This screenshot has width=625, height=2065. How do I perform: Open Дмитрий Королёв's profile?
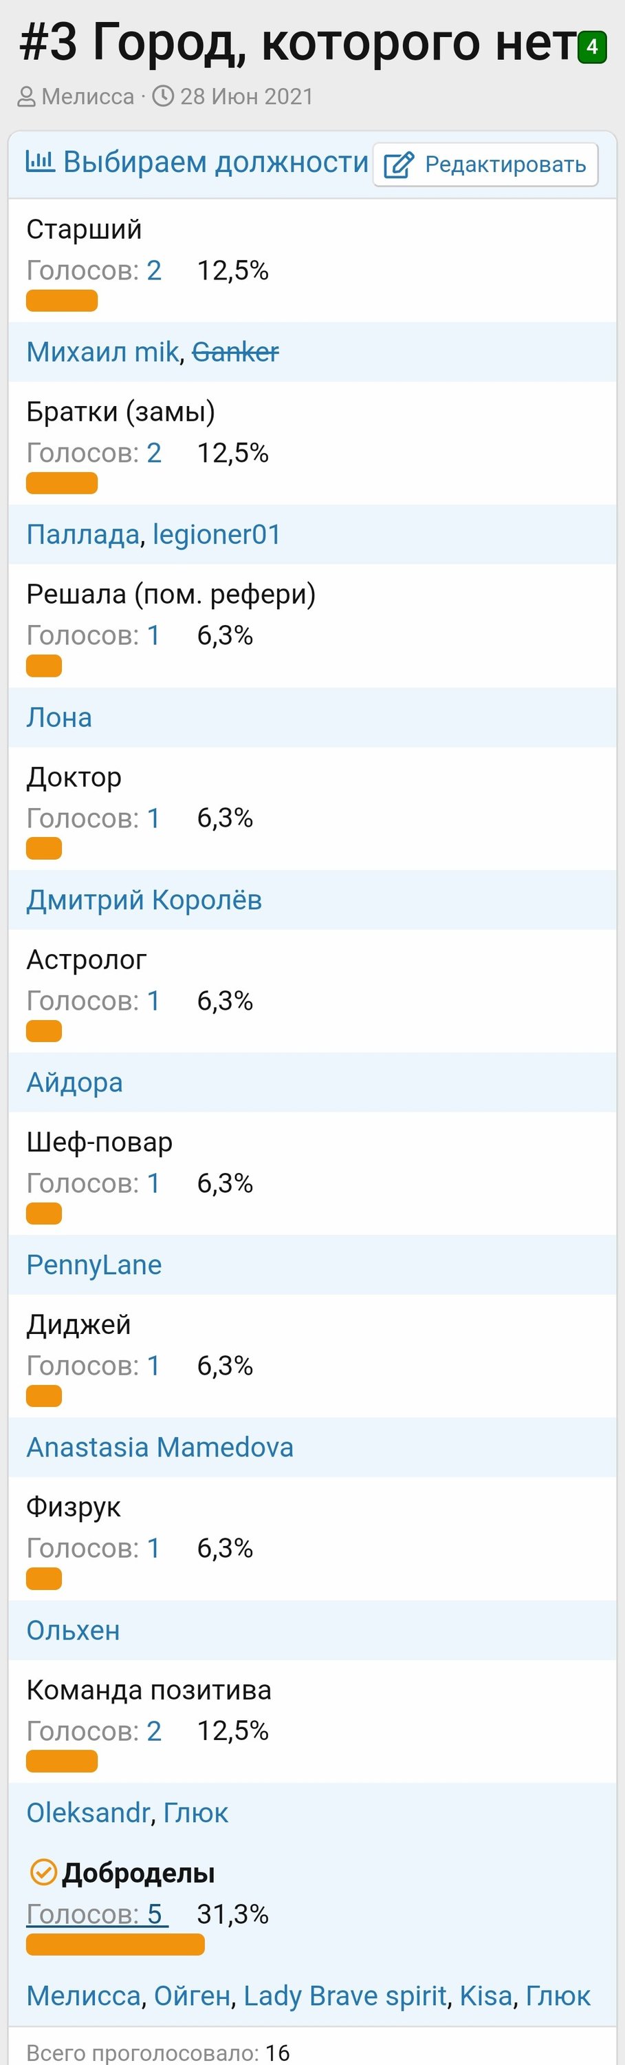[x=144, y=900]
